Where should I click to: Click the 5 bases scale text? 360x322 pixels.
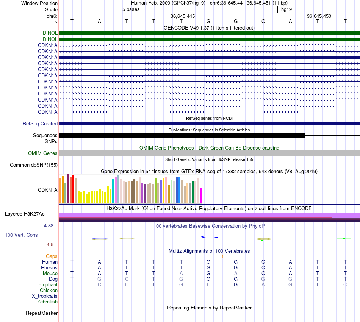click(x=131, y=9)
